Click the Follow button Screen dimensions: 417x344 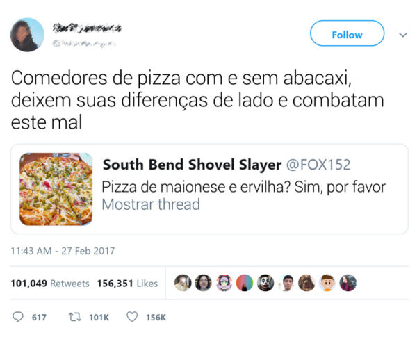[x=347, y=33]
